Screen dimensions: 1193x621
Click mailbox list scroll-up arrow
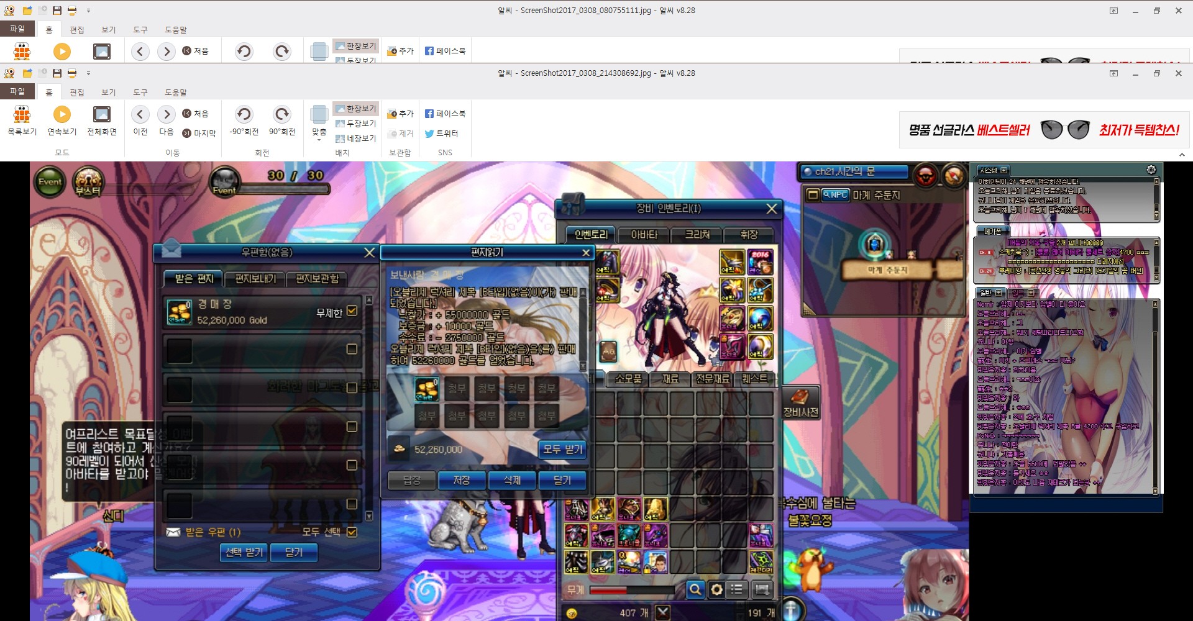tap(369, 300)
